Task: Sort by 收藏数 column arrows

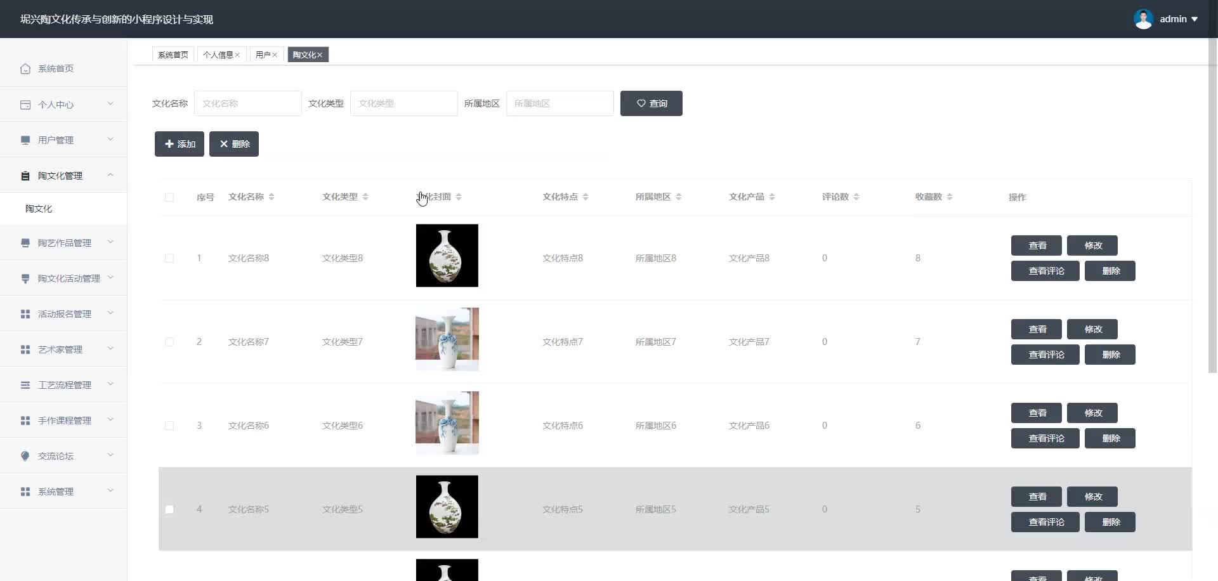Action: tap(950, 197)
